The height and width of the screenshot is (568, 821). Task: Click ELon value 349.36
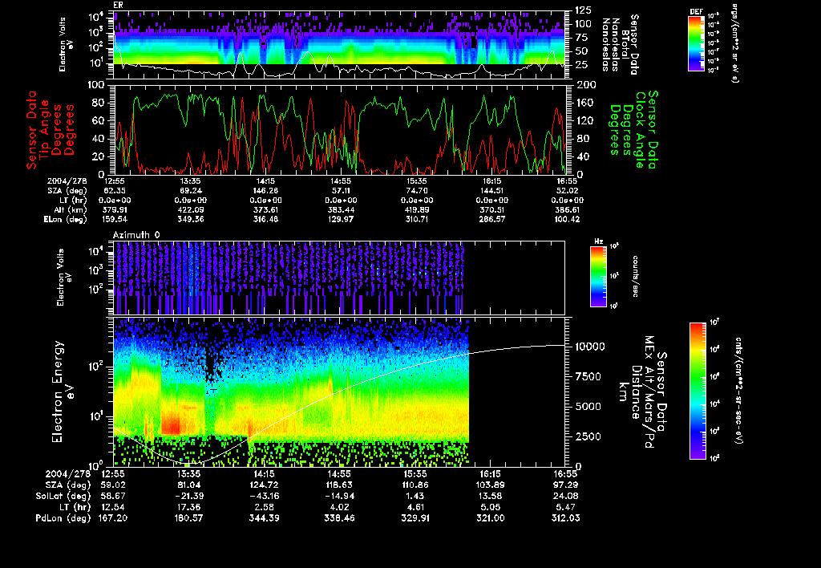(190, 220)
